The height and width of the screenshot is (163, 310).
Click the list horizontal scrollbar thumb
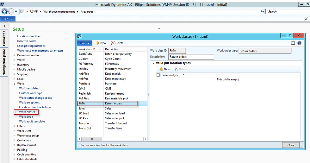click(x=91, y=139)
